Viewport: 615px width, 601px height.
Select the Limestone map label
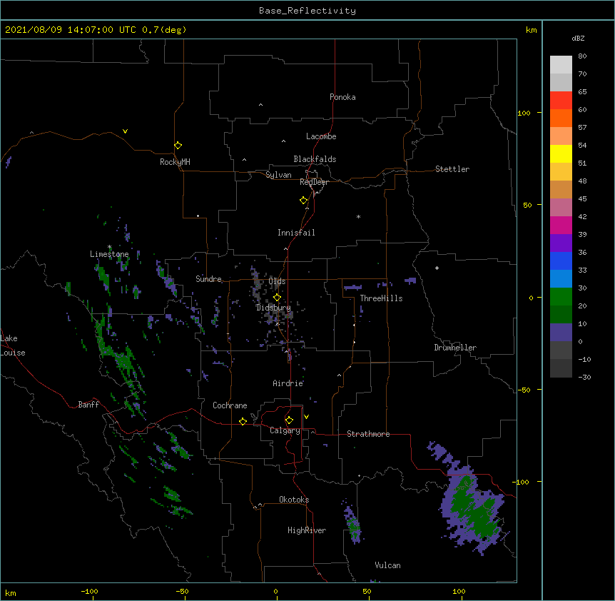click(x=109, y=254)
